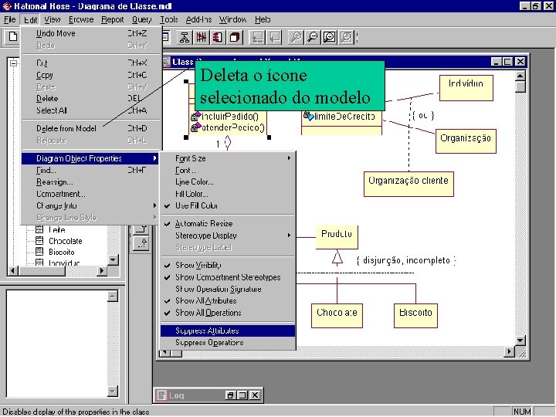Open the Tools menu
Image resolution: width=556 pixels, height=417 pixels.
click(x=169, y=19)
